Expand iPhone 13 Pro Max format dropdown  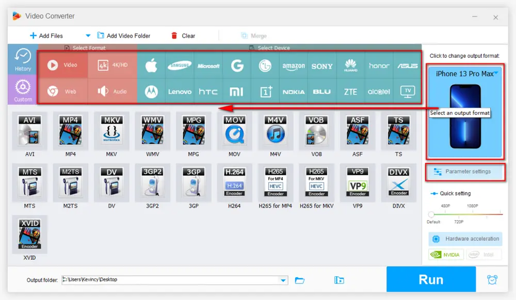point(496,73)
